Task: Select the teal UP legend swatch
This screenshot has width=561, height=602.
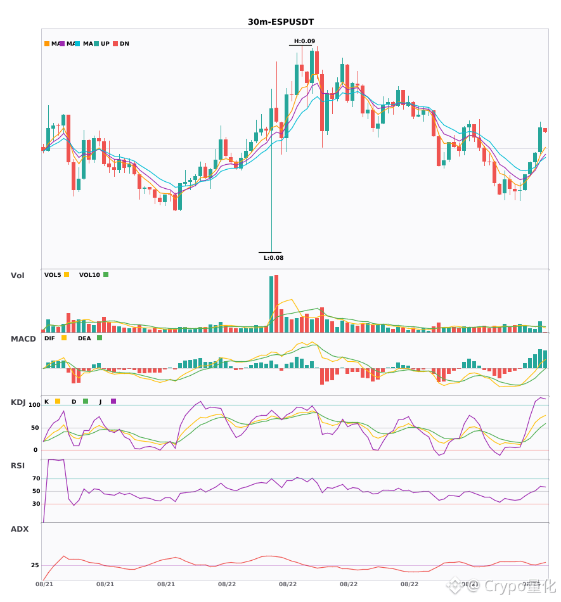Action: 96,44
